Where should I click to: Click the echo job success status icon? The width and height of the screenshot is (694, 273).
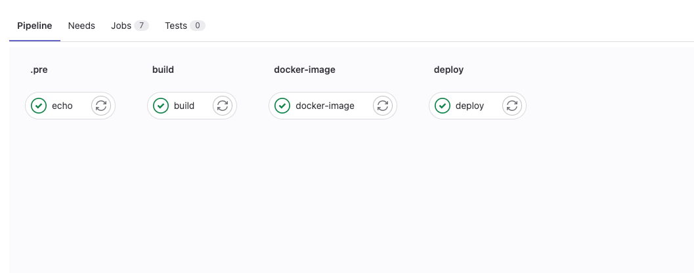point(39,106)
